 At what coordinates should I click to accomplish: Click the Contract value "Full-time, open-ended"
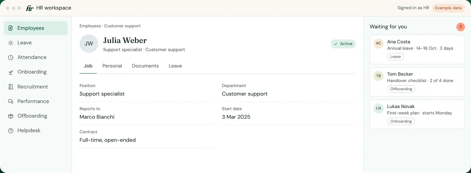click(x=108, y=140)
